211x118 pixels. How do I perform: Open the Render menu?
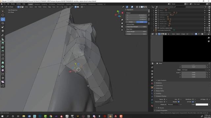(x=13, y=4)
